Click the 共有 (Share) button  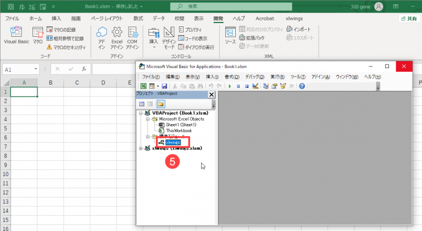tap(409, 19)
